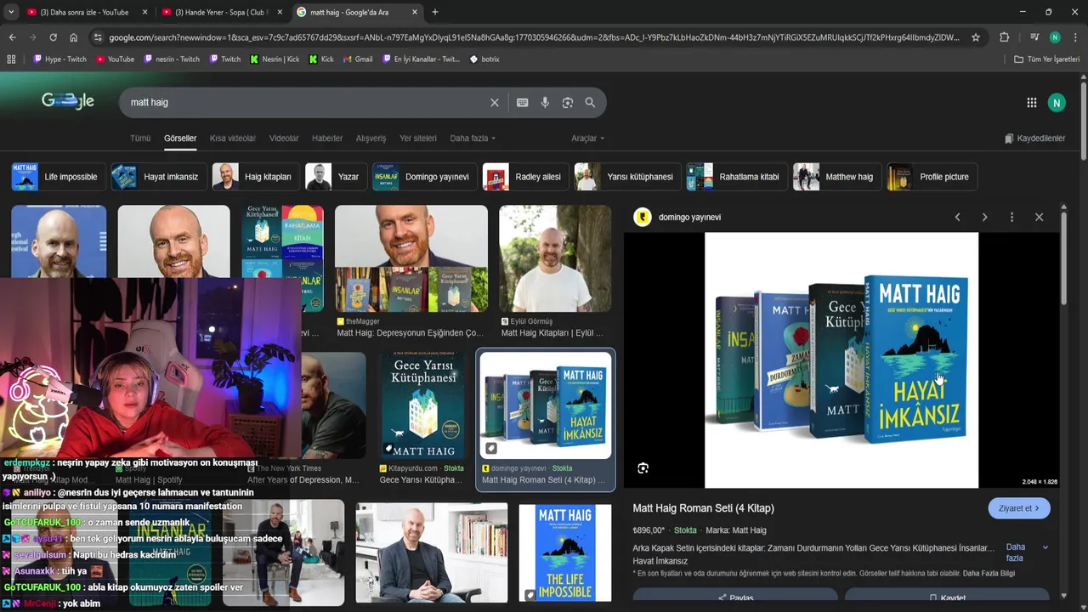The image size is (1088, 612).
Task: Filter by Radley ailesi chip
Action: (526, 177)
